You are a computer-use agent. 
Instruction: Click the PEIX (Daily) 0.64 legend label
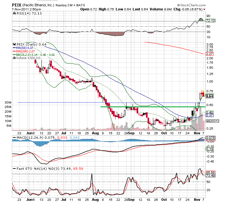coord(31,44)
